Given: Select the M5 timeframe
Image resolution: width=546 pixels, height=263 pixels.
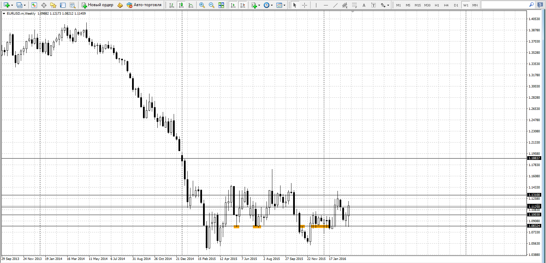Looking at the screenshot, I should (x=408, y=5).
